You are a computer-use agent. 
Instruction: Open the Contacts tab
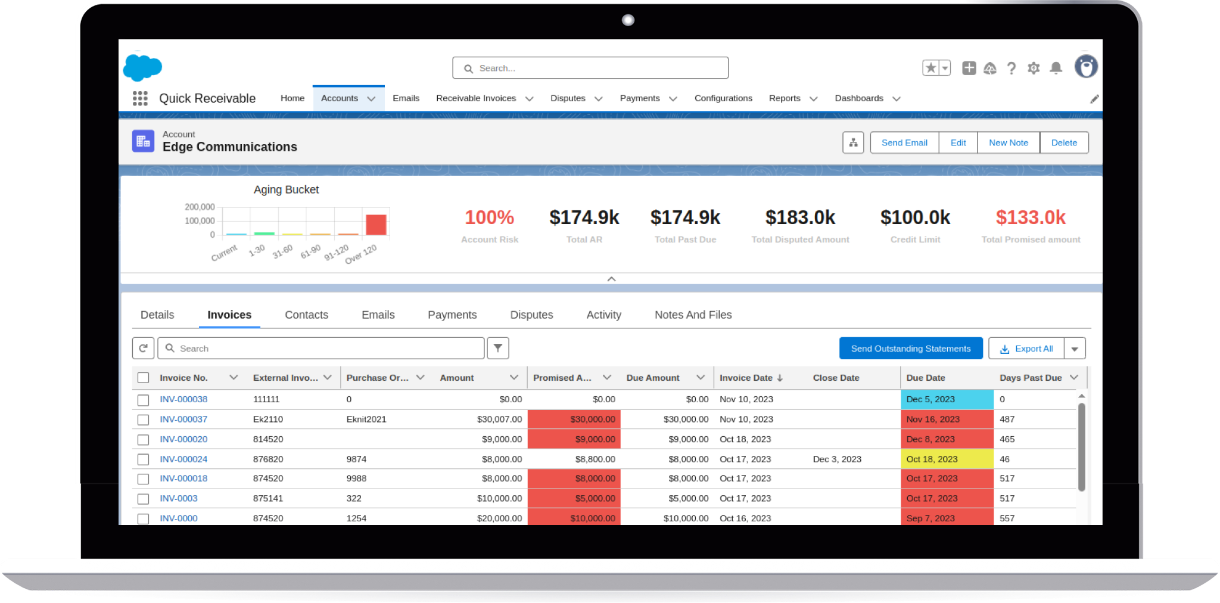[306, 315]
